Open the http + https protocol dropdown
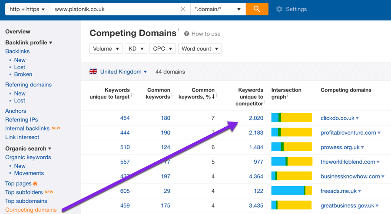This screenshot has height=214, width=391. 27,9
